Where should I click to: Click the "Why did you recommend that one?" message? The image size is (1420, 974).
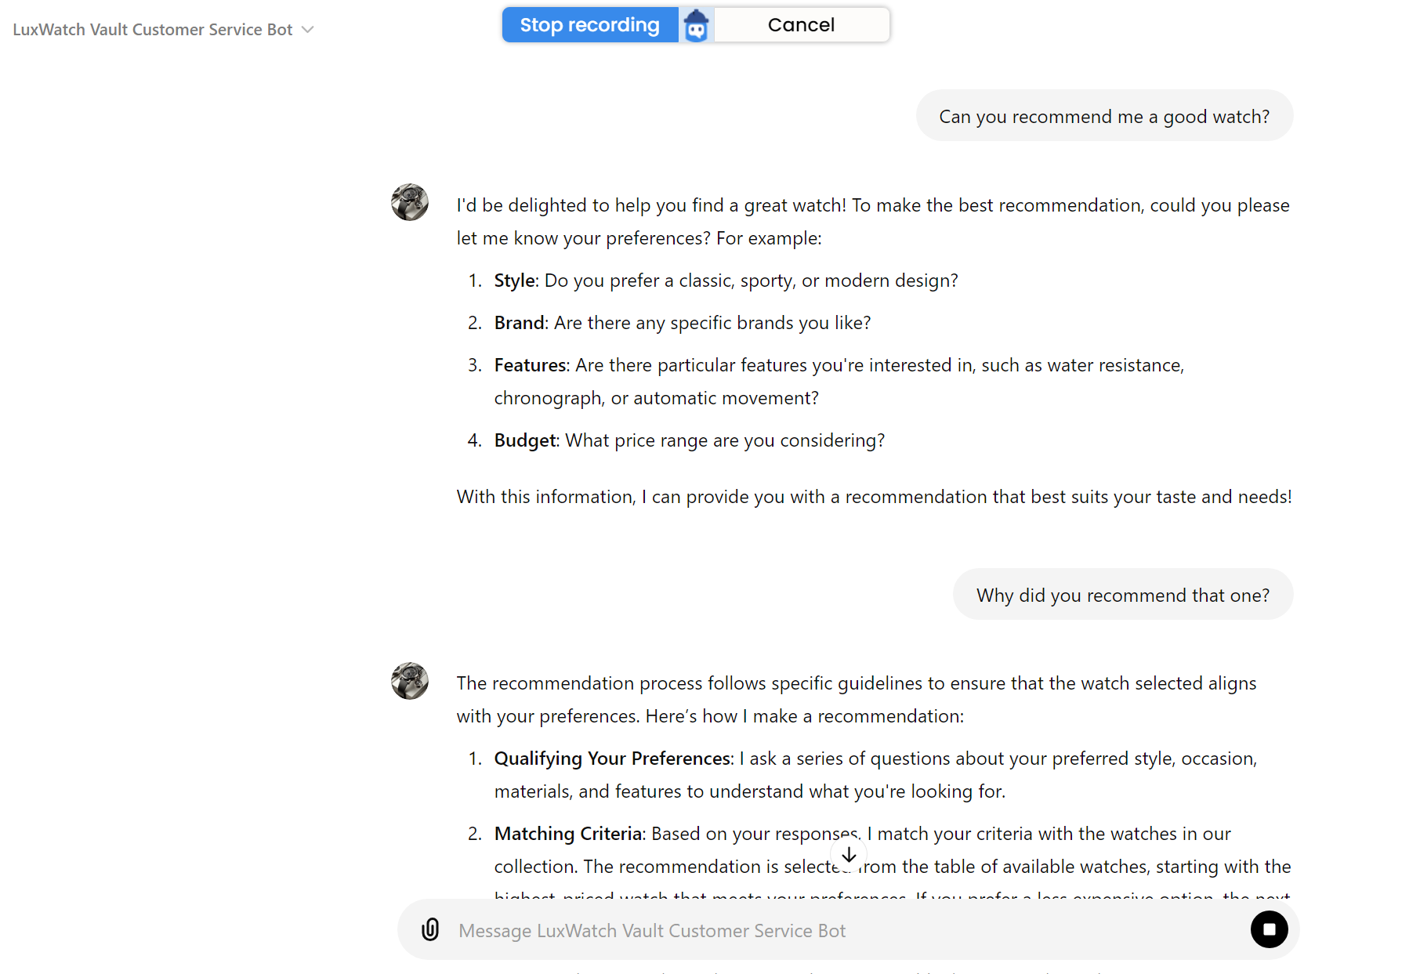1122,596
